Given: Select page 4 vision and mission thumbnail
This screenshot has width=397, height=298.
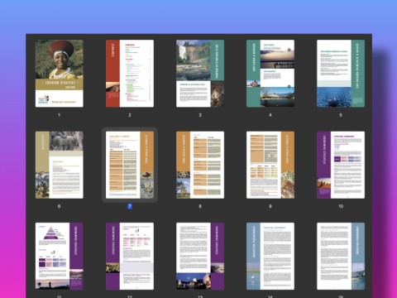Looking at the screenshot, I should pos(270,74).
